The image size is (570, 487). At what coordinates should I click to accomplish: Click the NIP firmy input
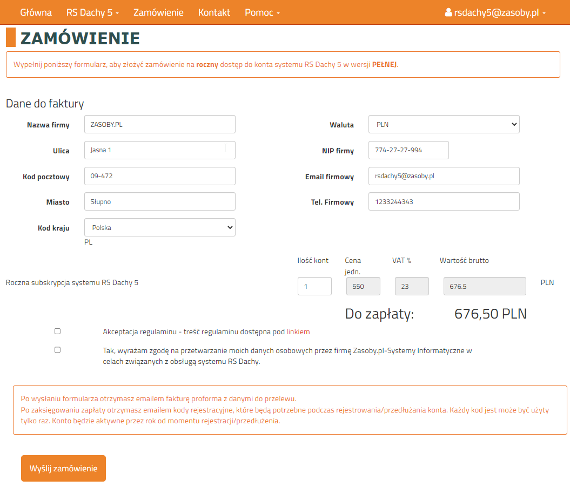408,150
